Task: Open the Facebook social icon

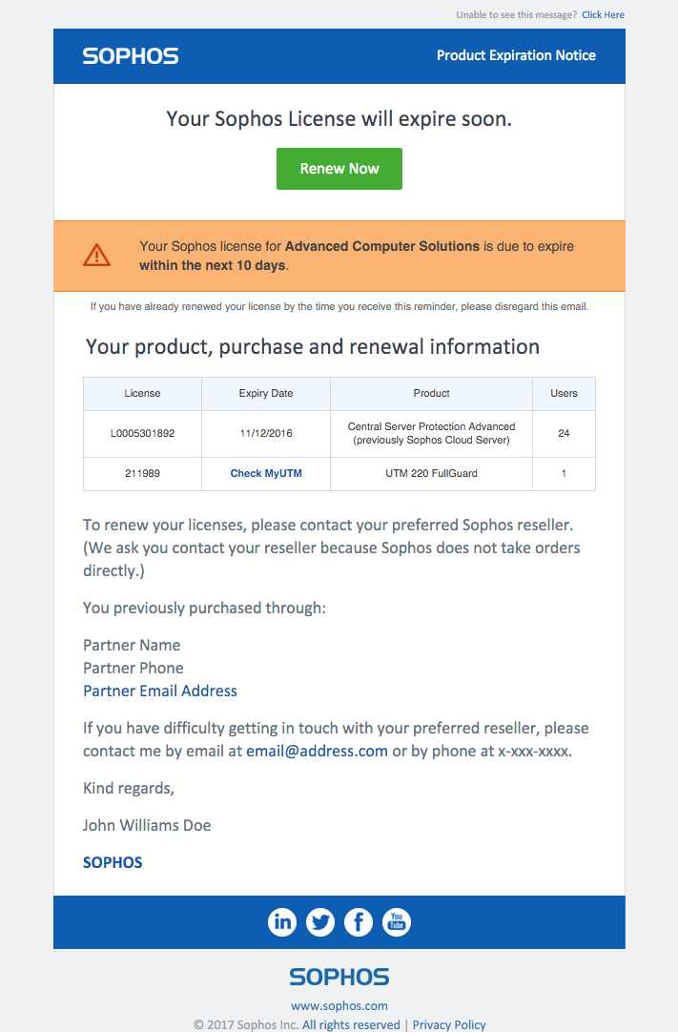Action: [x=359, y=922]
